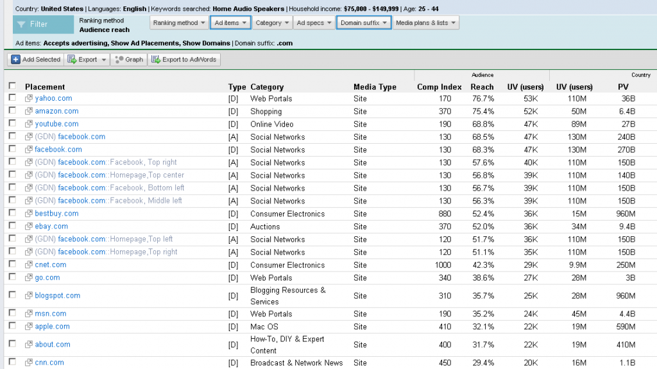Check the blogspot.com row checkbox

12,295
